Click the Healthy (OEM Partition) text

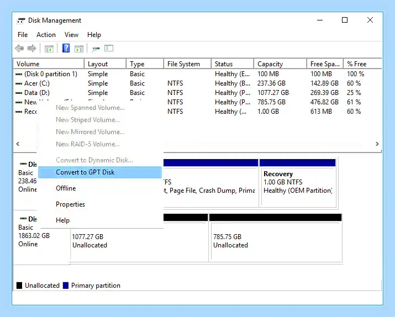(298, 191)
